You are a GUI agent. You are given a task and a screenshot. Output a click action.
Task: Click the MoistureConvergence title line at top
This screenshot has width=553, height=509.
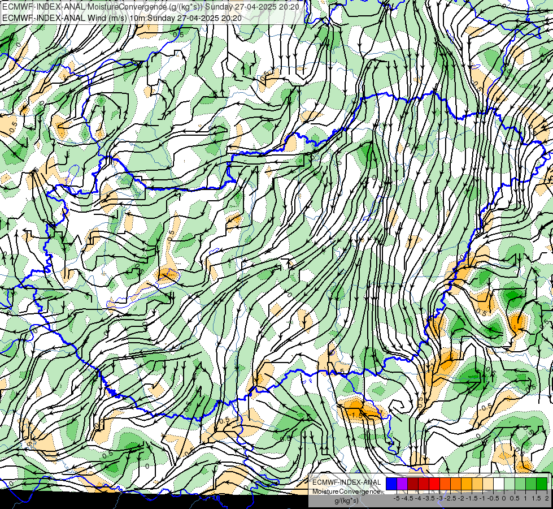click(151, 7)
